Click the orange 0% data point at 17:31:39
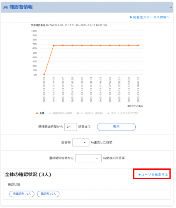 pyautogui.click(x=44, y=74)
